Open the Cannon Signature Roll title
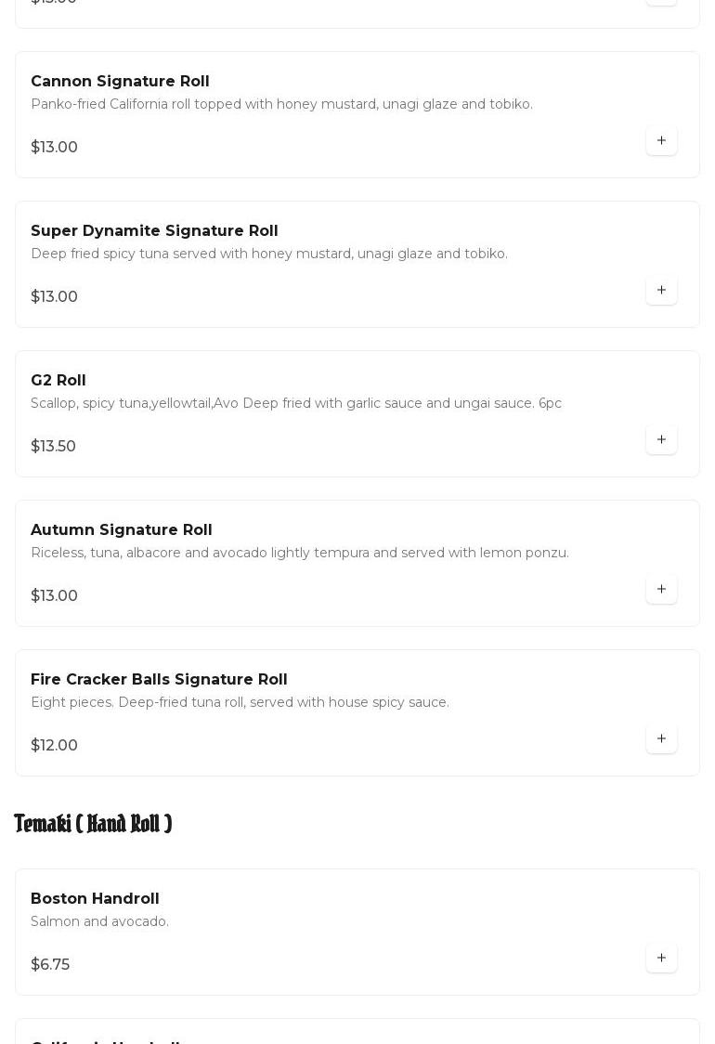 tap(120, 82)
